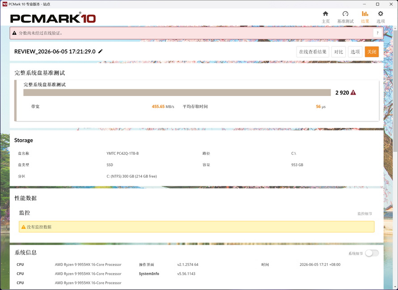Click the 监控 subsection heading
The height and width of the screenshot is (290, 398).
click(x=25, y=213)
